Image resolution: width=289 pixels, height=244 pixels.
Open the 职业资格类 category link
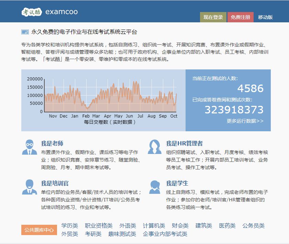(x=98, y=226)
